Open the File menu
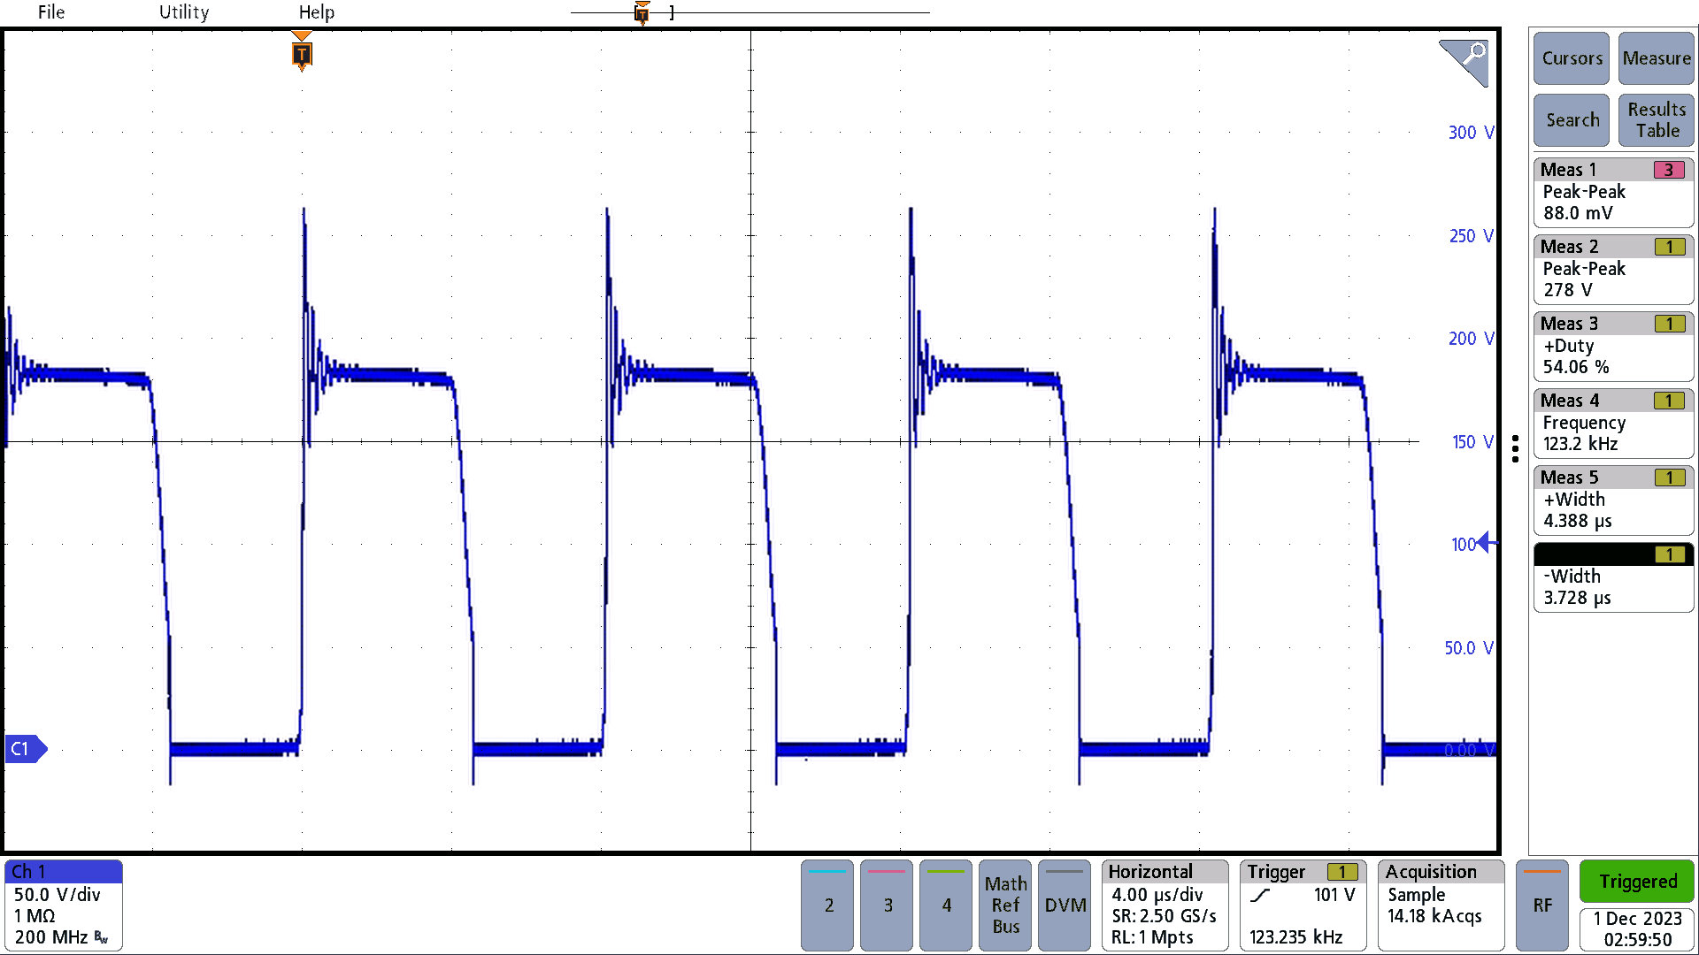1699x955 pixels. pyautogui.click(x=50, y=12)
